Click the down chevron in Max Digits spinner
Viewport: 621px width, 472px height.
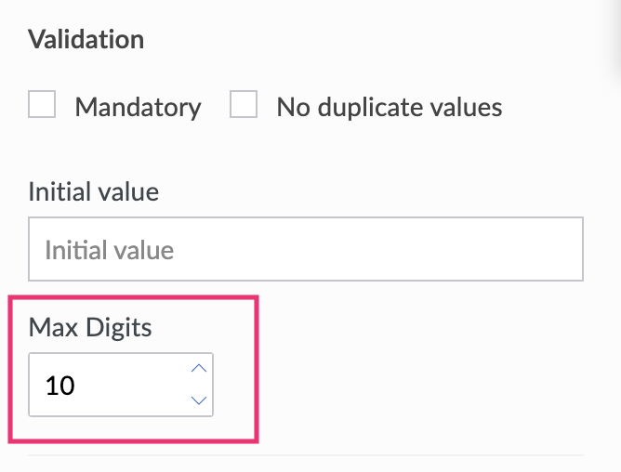tap(198, 400)
